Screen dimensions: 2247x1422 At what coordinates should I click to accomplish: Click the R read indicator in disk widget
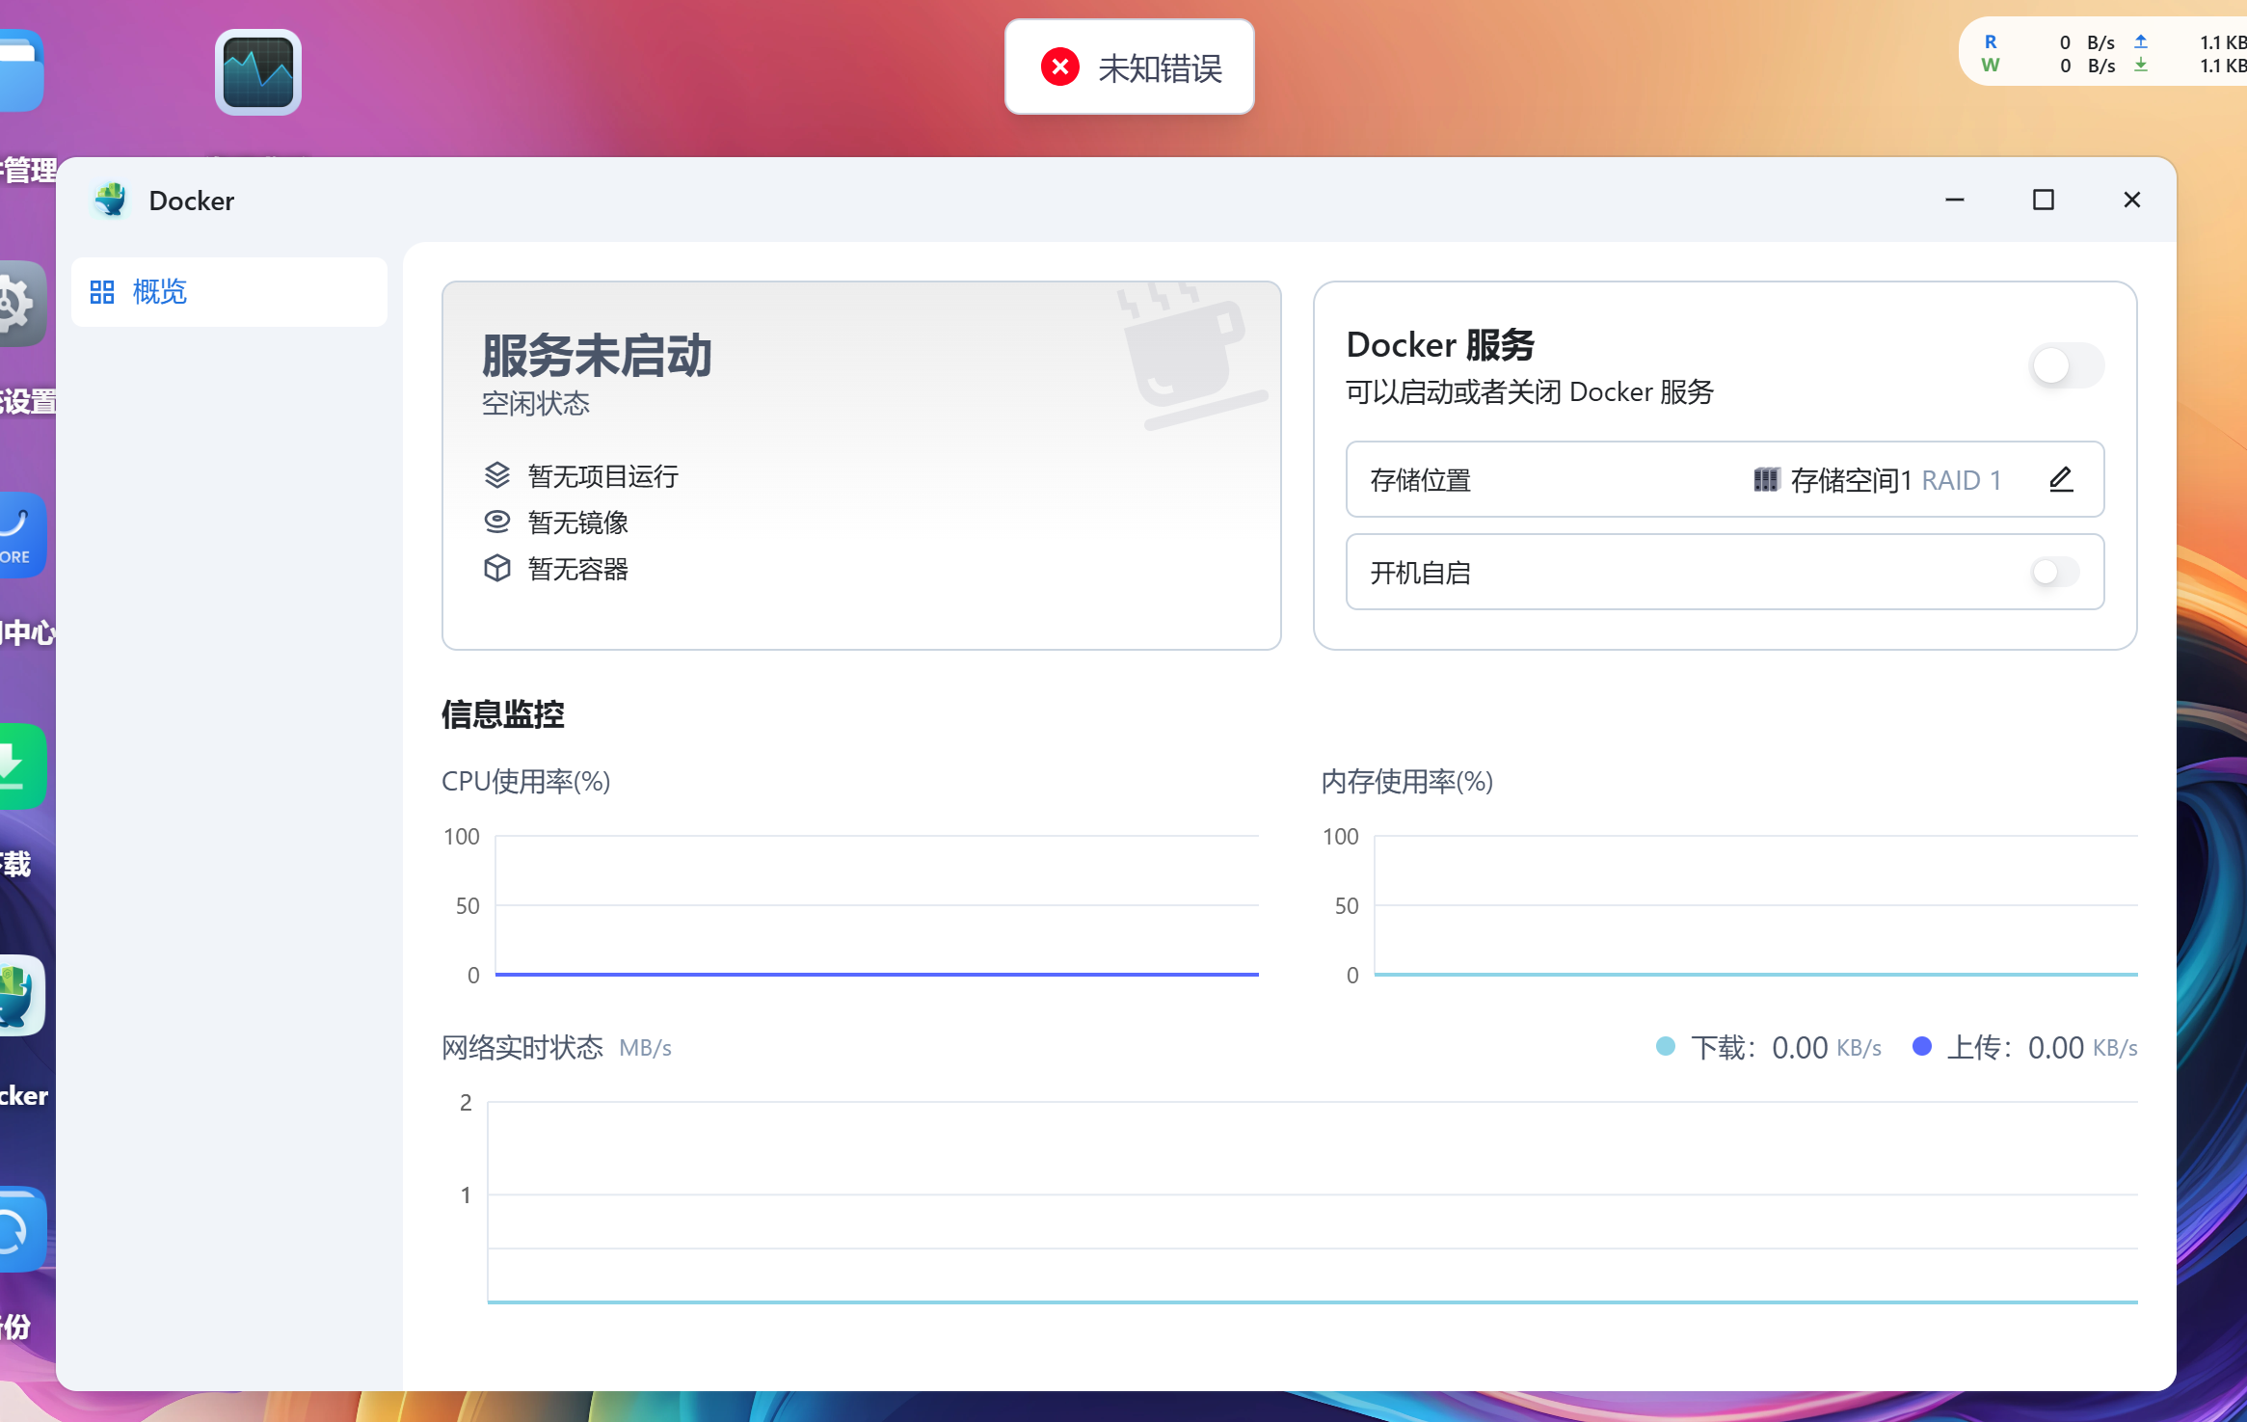tap(1991, 41)
